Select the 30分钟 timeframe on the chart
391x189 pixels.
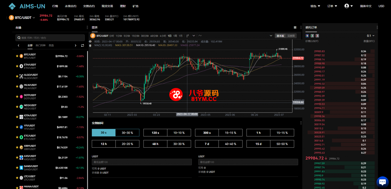click(144, 36)
